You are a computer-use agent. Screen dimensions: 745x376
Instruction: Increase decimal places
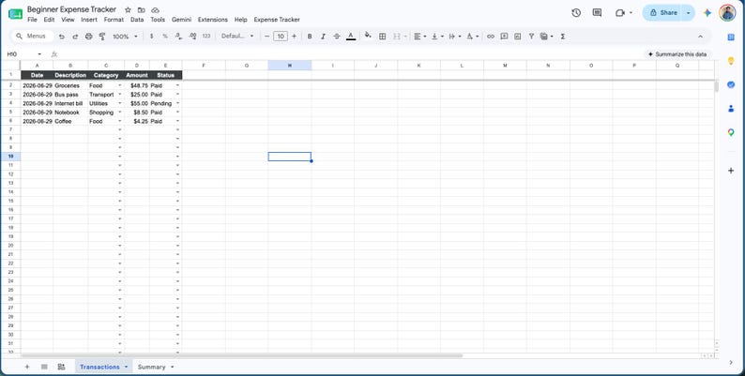click(x=192, y=36)
